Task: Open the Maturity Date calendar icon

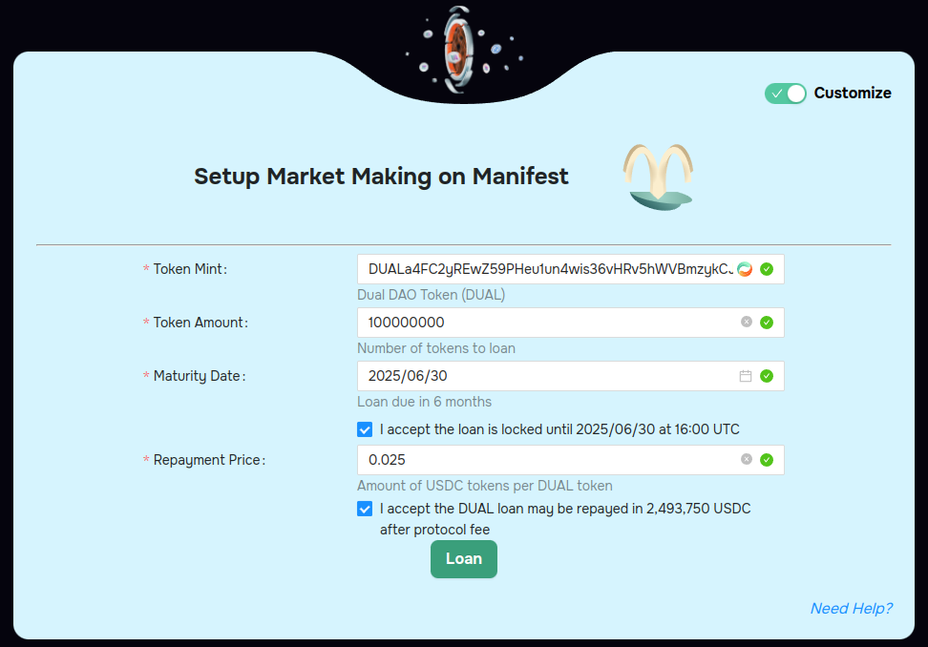Action: (x=746, y=376)
